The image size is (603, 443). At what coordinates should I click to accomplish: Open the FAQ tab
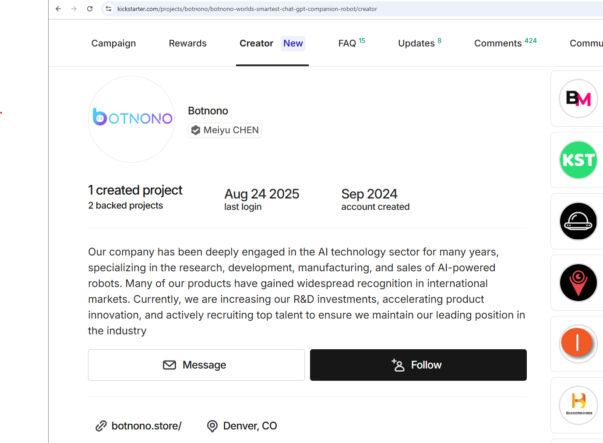[x=352, y=43]
